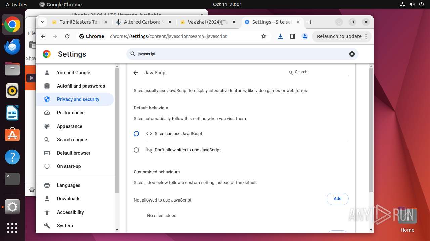Return from JavaScript page via back arrow

(x=136, y=73)
